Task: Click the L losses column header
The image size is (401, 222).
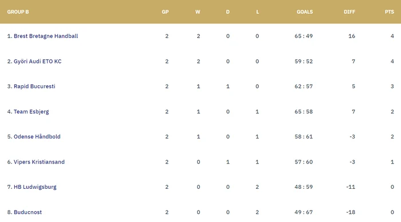Action: pos(258,12)
